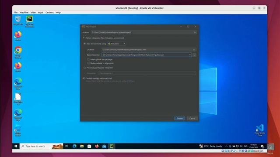
Task: Open volume control in system tray
Action: click(241, 147)
